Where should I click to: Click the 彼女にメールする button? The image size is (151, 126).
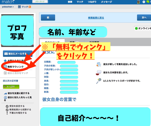[x=18, y=54]
